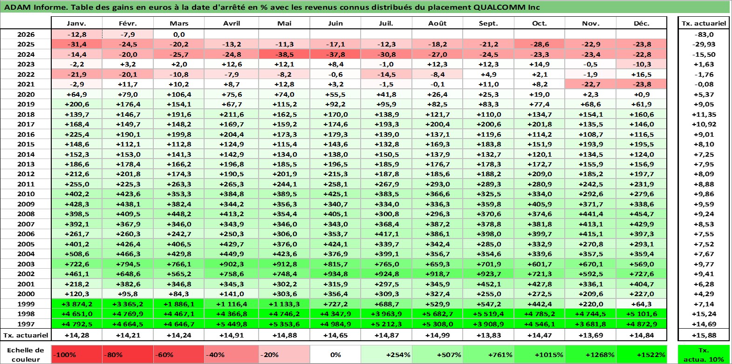Image resolution: width=732 pixels, height=364 pixels.
Task: Click the ADAM Informe title banner
Action: coord(365,7)
